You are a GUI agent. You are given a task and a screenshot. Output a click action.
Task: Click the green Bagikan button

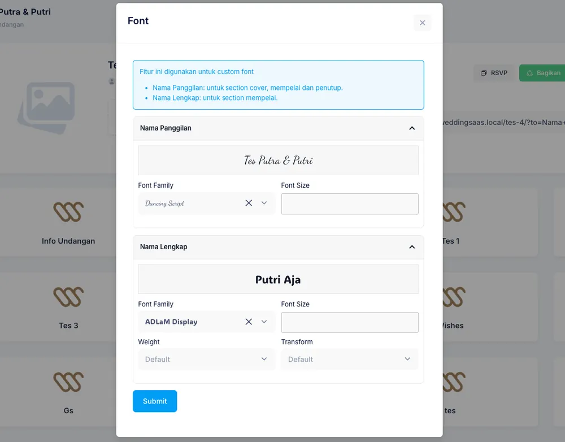(542, 73)
